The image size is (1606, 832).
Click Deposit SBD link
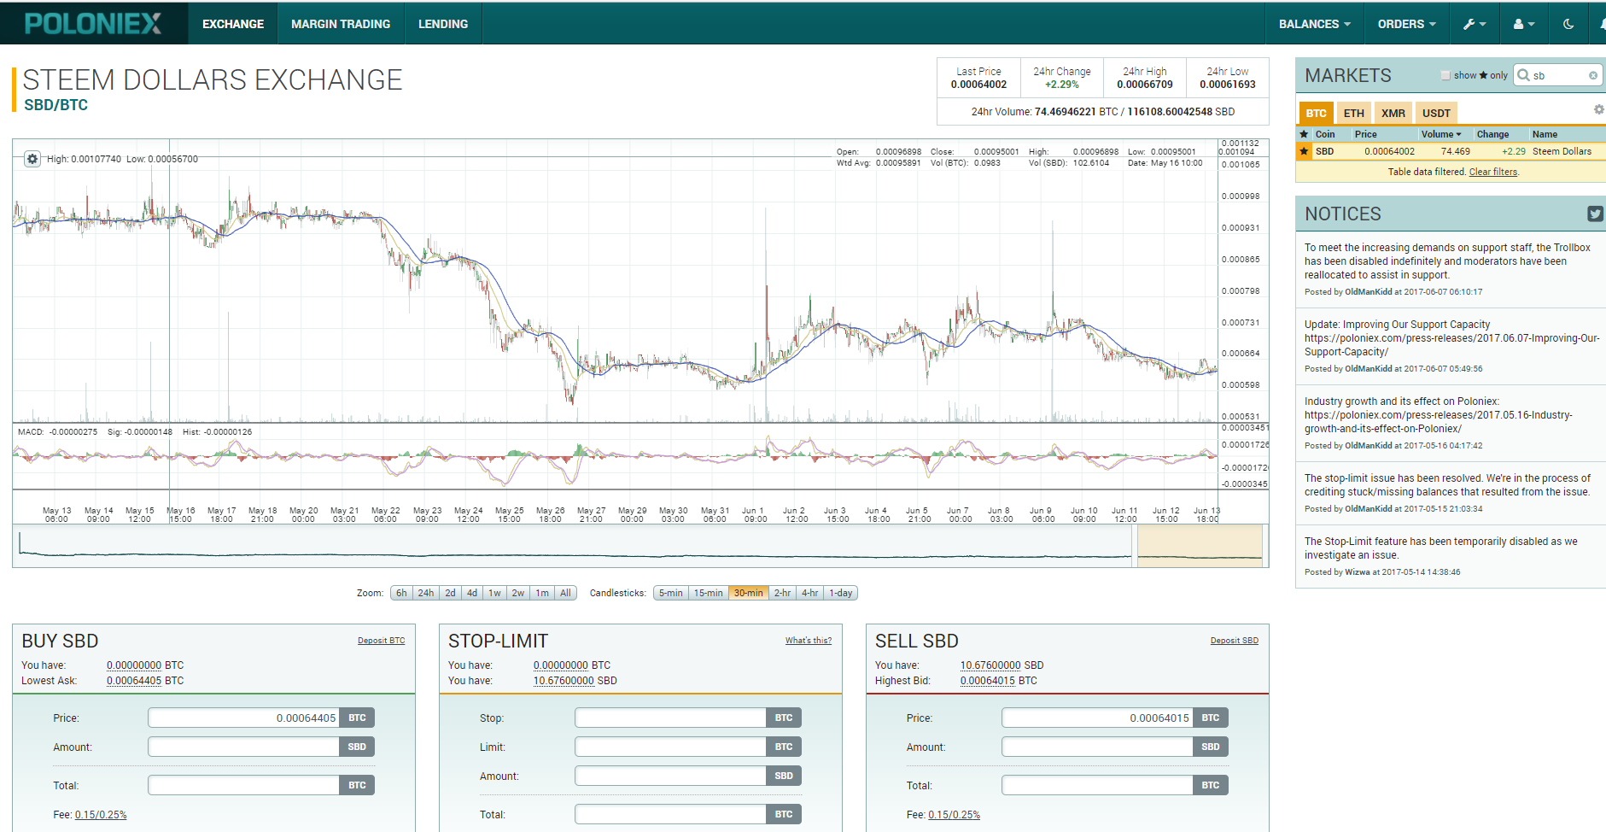1234,641
